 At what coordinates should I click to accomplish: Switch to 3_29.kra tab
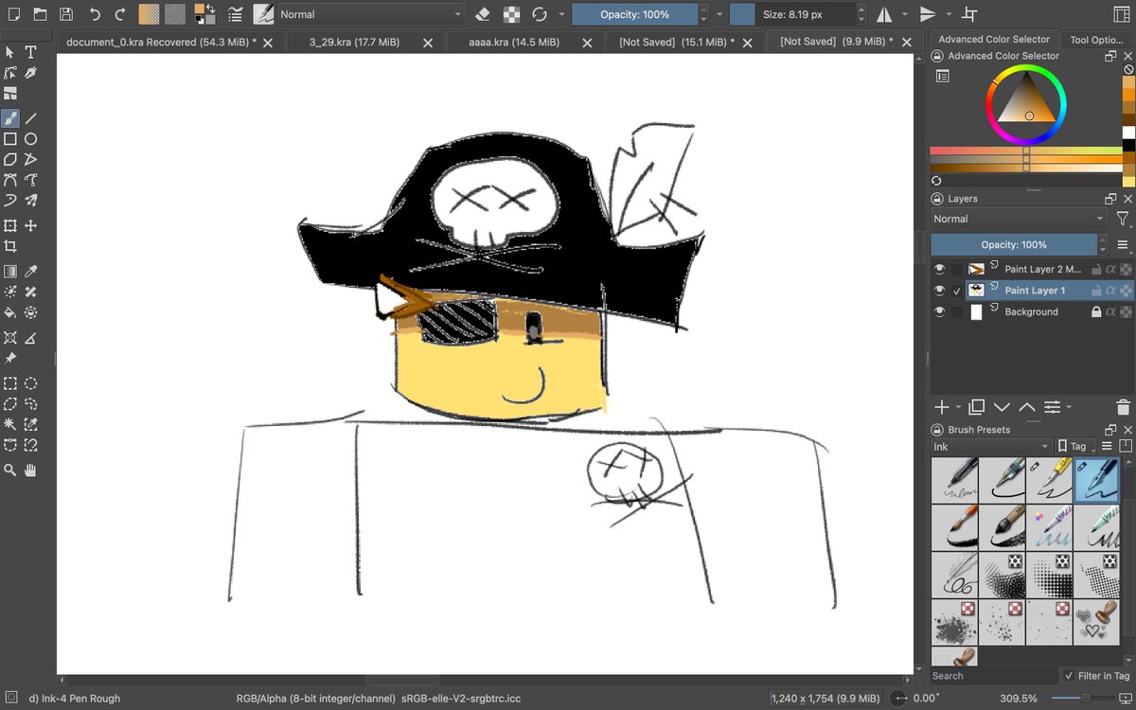pyautogui.click(x=356, y=43)
